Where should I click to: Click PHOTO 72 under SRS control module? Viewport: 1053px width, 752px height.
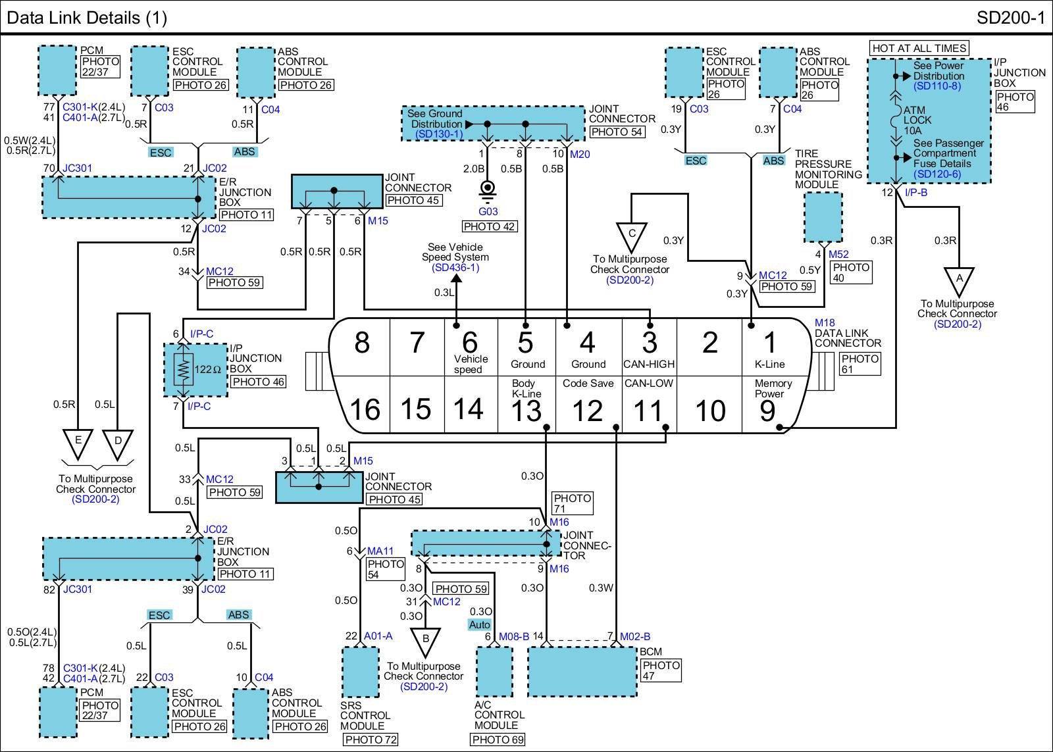click(371, 739)
